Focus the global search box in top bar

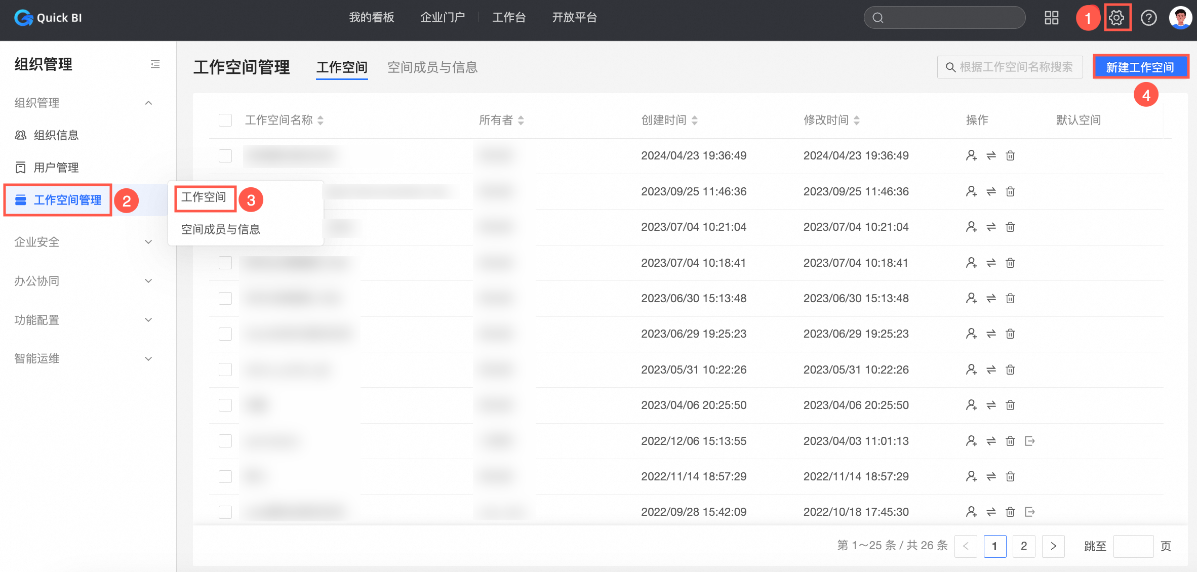point(944,18)
